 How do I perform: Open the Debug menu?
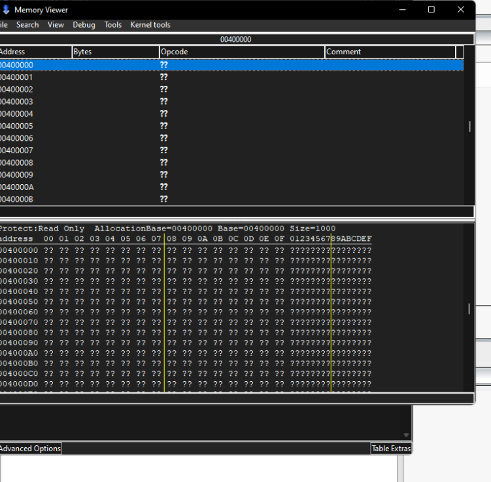click(84, 25)
